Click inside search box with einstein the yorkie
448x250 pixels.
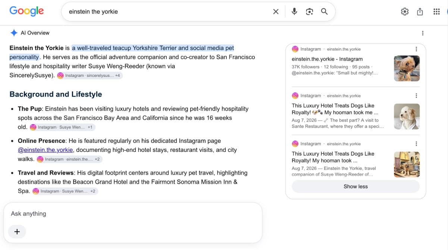168,12
